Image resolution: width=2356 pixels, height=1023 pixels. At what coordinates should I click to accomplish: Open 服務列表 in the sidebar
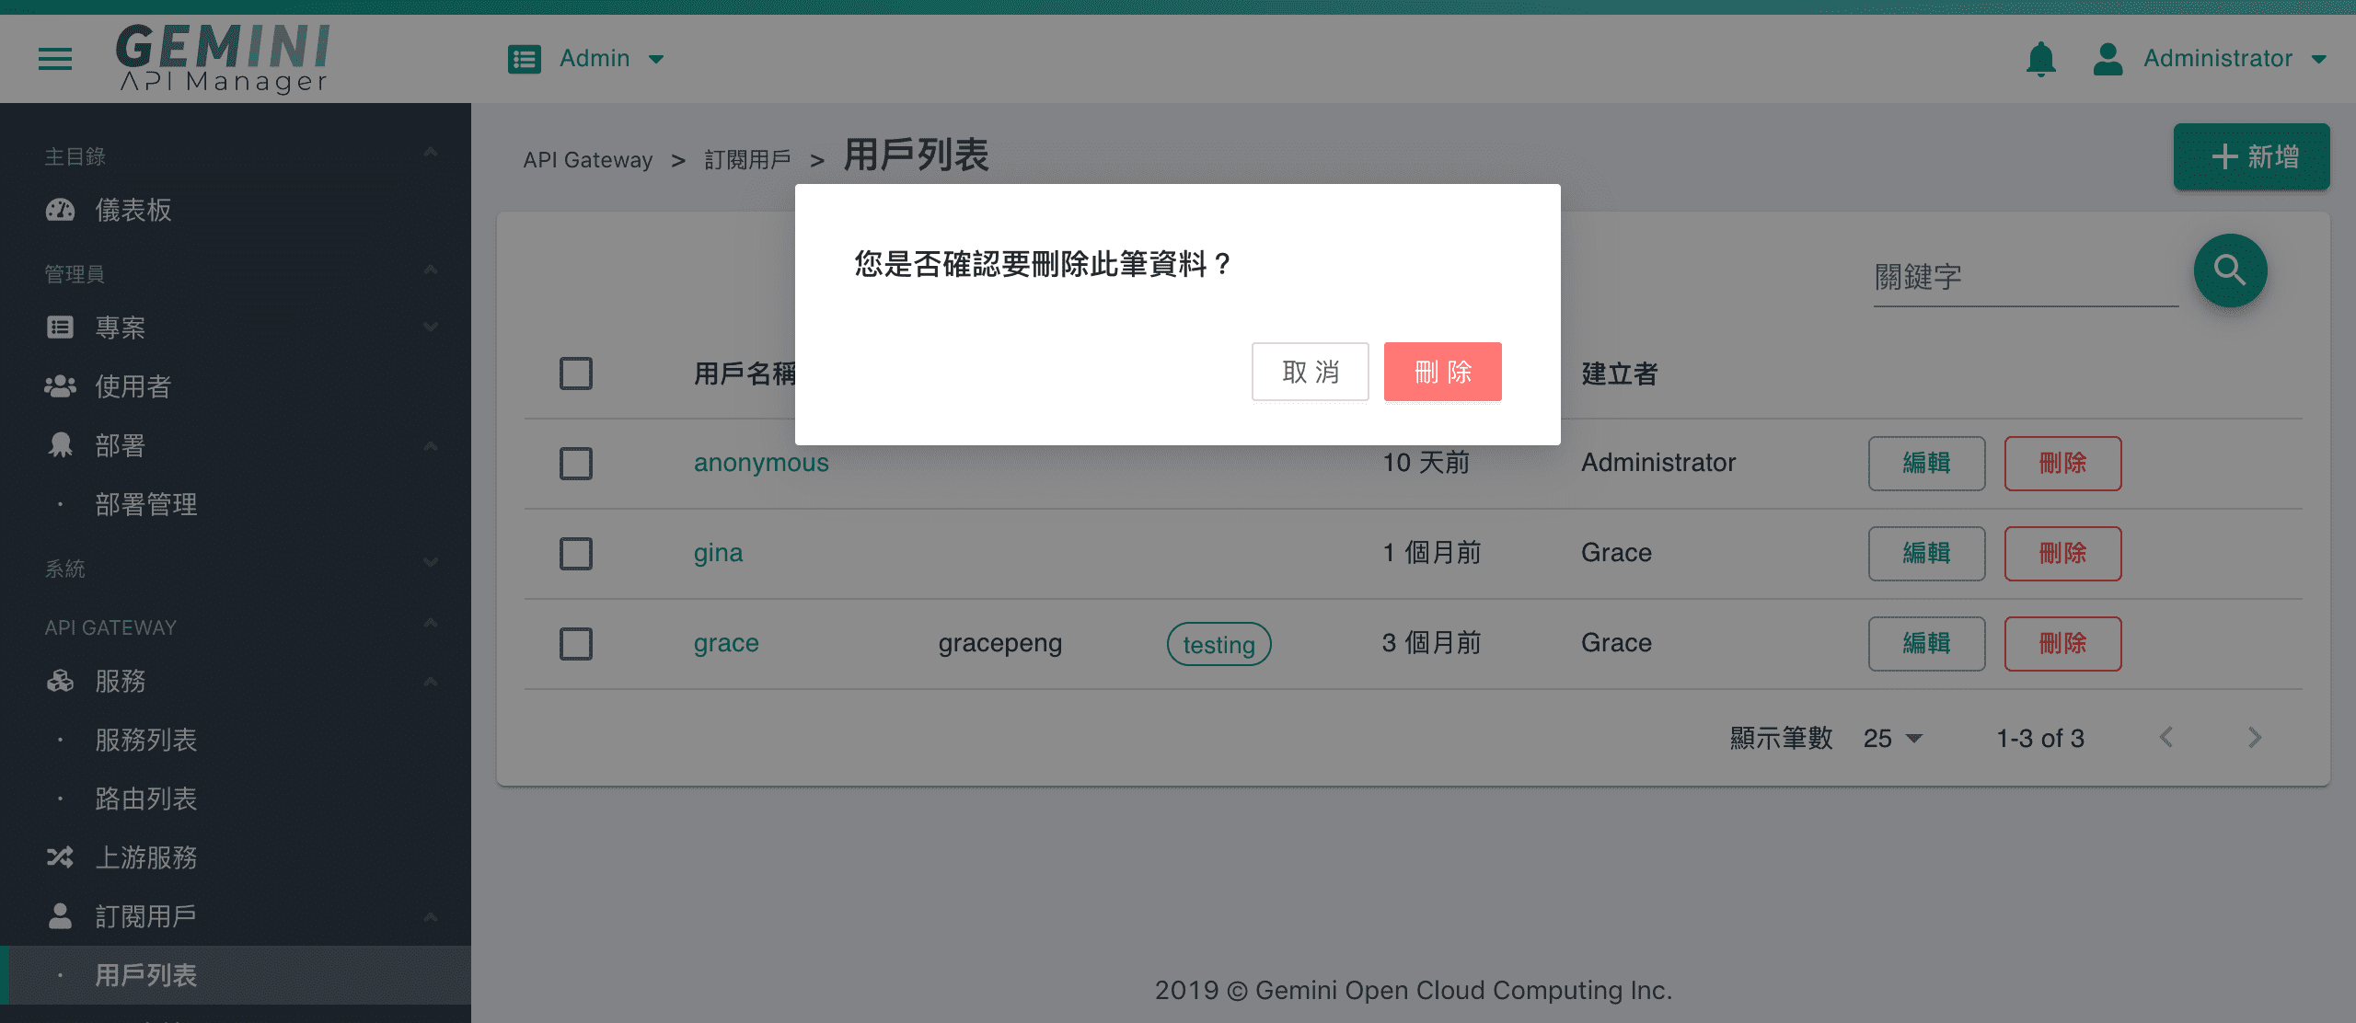[236, 740]
